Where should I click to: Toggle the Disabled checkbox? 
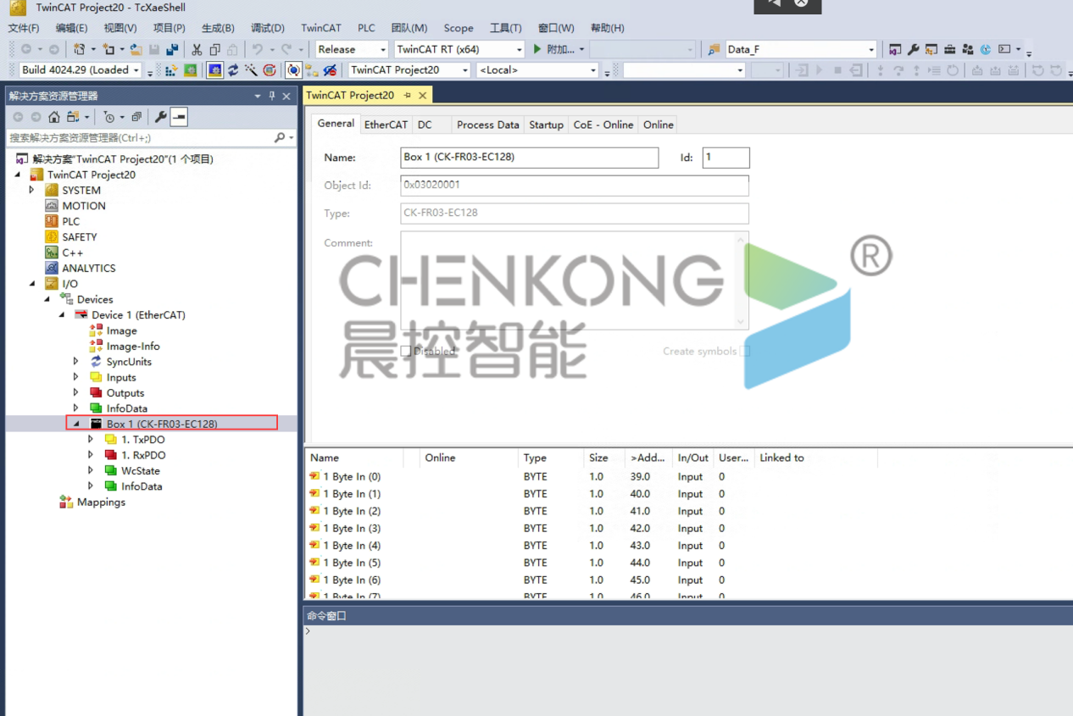[x=406, y=351]
